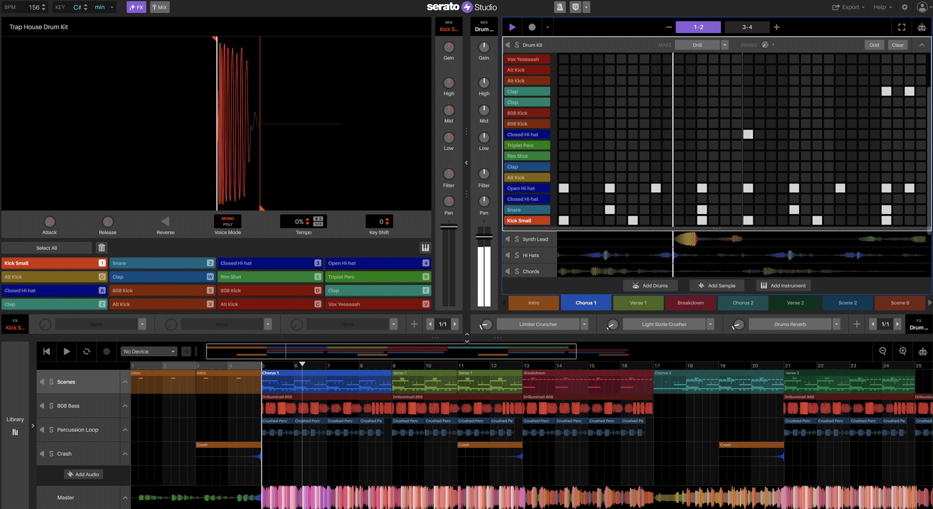Collapse the Drum Kit sequencer

[922, 45]
